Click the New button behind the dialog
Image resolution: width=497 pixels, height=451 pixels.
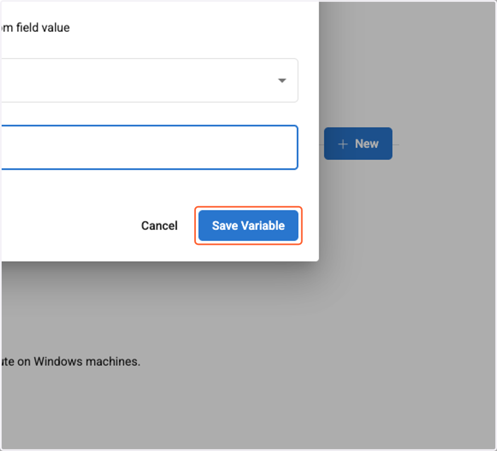tap(358, 144)
